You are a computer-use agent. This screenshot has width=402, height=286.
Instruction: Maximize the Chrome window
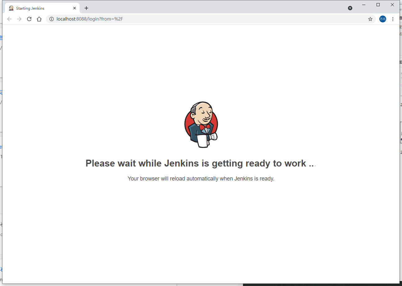click(x=378, y=5)
